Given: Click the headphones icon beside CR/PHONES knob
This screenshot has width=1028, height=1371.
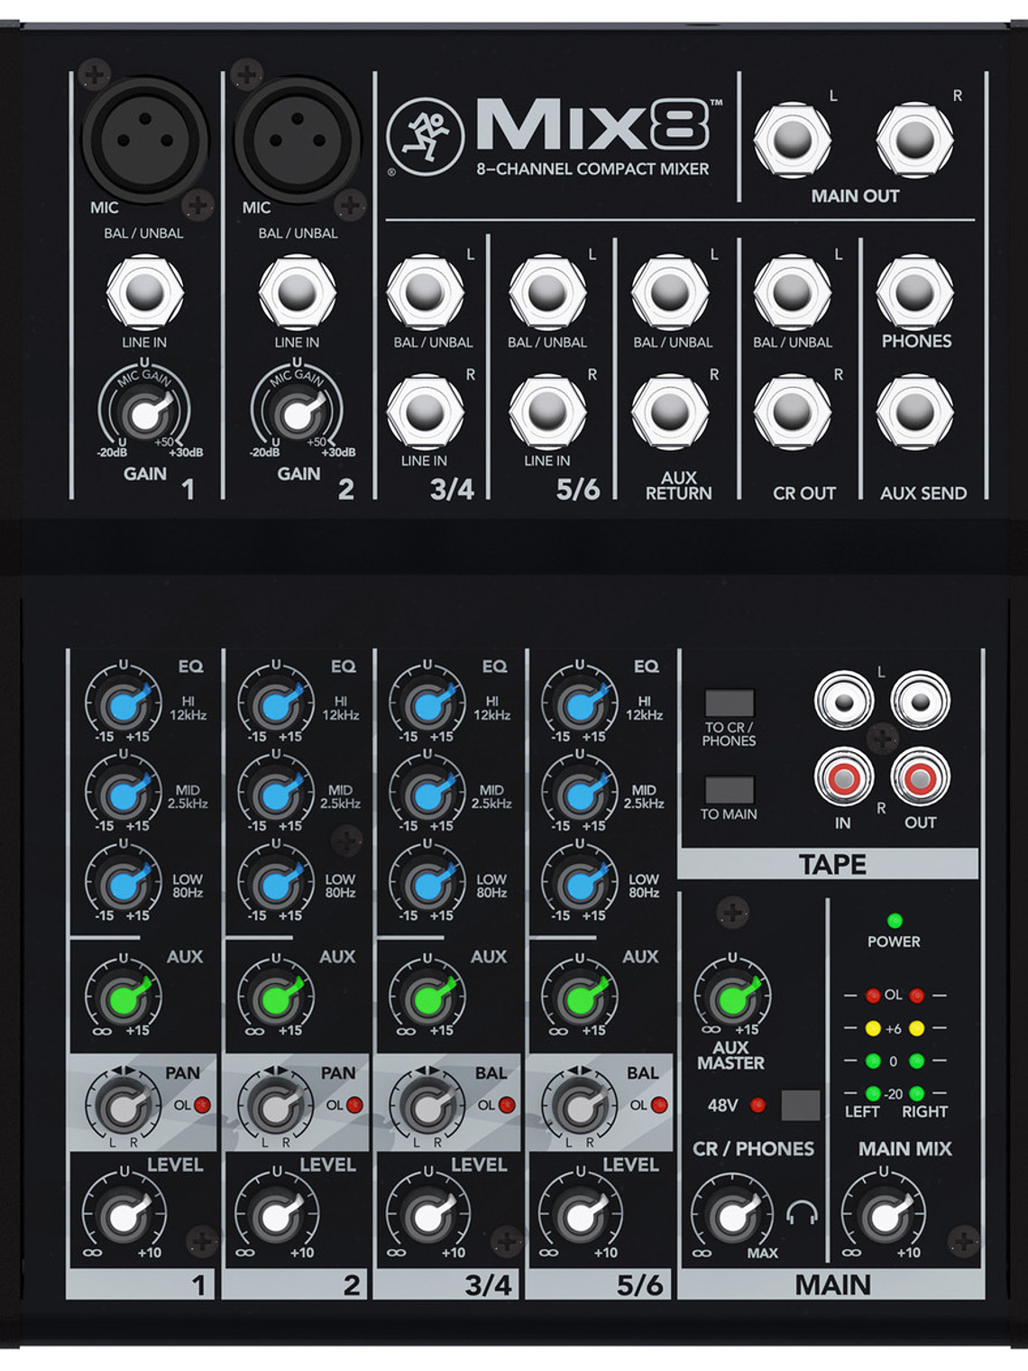Looking at the screenshot, I should pos(801,1214).
